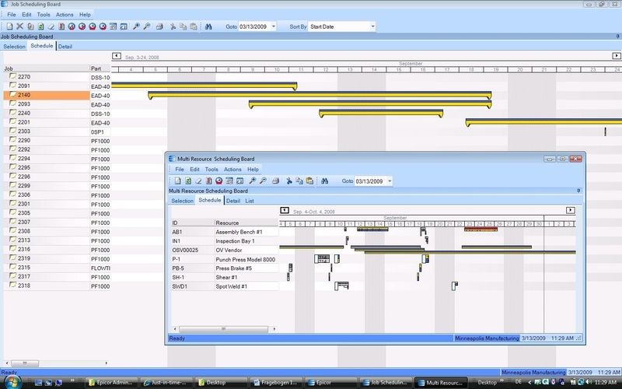Select Detail tab in Job Scheduling Board
Viewport: 622px width, 389px height.
[65, 47]
